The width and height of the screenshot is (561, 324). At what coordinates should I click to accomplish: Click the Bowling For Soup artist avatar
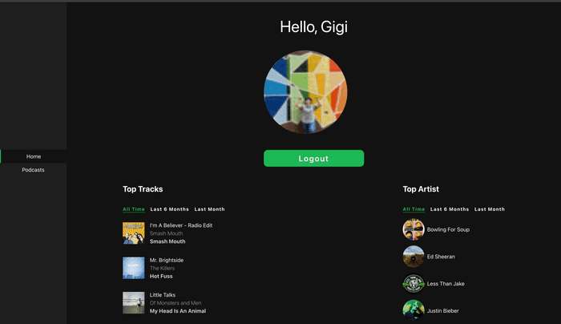click(414, 229)
